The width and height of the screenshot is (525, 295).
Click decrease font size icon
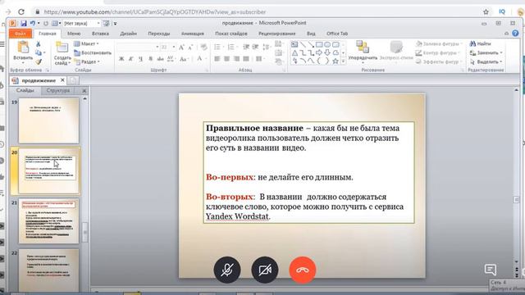[190, 48]
